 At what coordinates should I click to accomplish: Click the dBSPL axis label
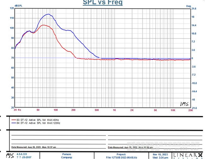tap(10, 6)
